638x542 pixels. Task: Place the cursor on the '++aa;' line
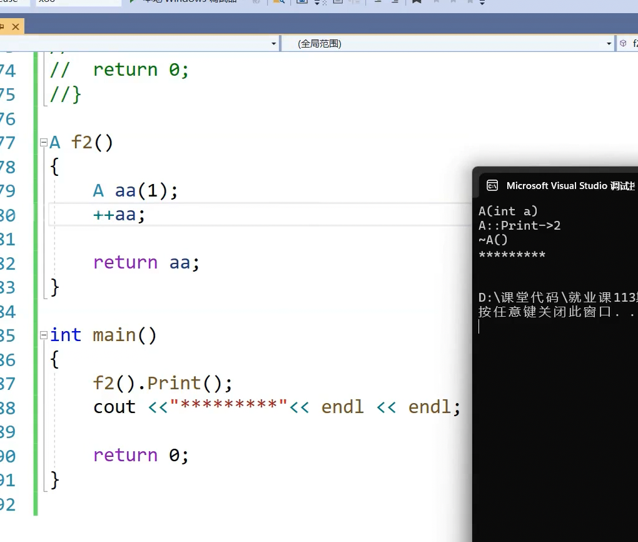point(119,215)
